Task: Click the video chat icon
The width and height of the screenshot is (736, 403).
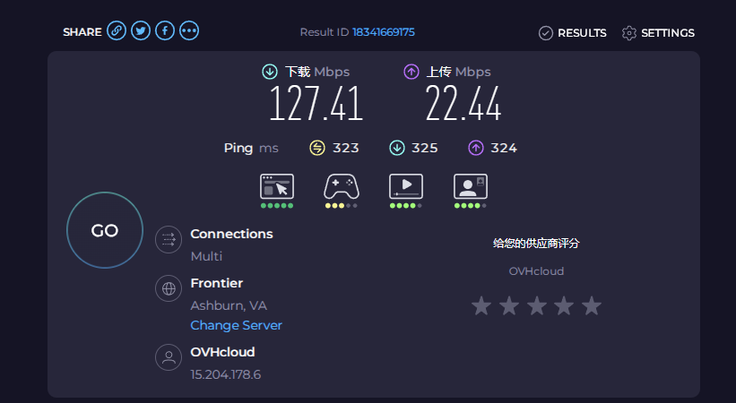Action: click(x=470, y=186)
